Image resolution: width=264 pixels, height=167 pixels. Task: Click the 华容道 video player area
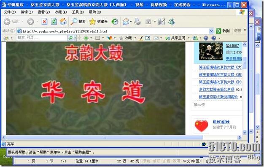click(x=96, y=88)
